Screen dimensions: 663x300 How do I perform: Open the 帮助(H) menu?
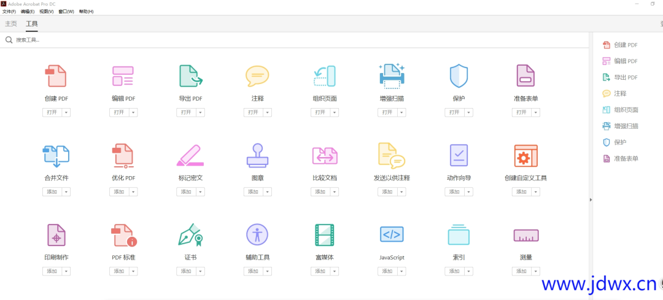pyautogui.click(x=87, y=12)
